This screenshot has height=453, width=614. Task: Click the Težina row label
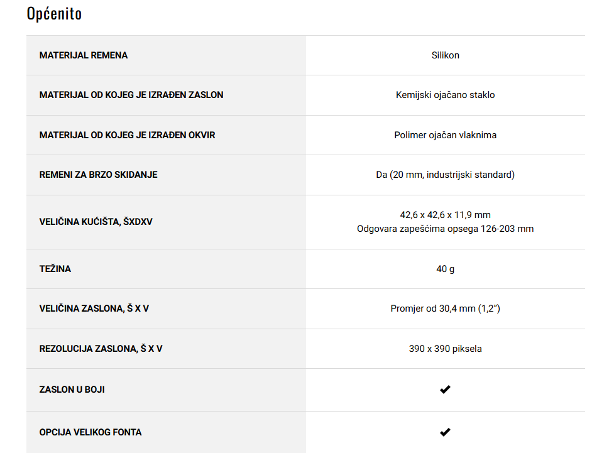(55, 268)
